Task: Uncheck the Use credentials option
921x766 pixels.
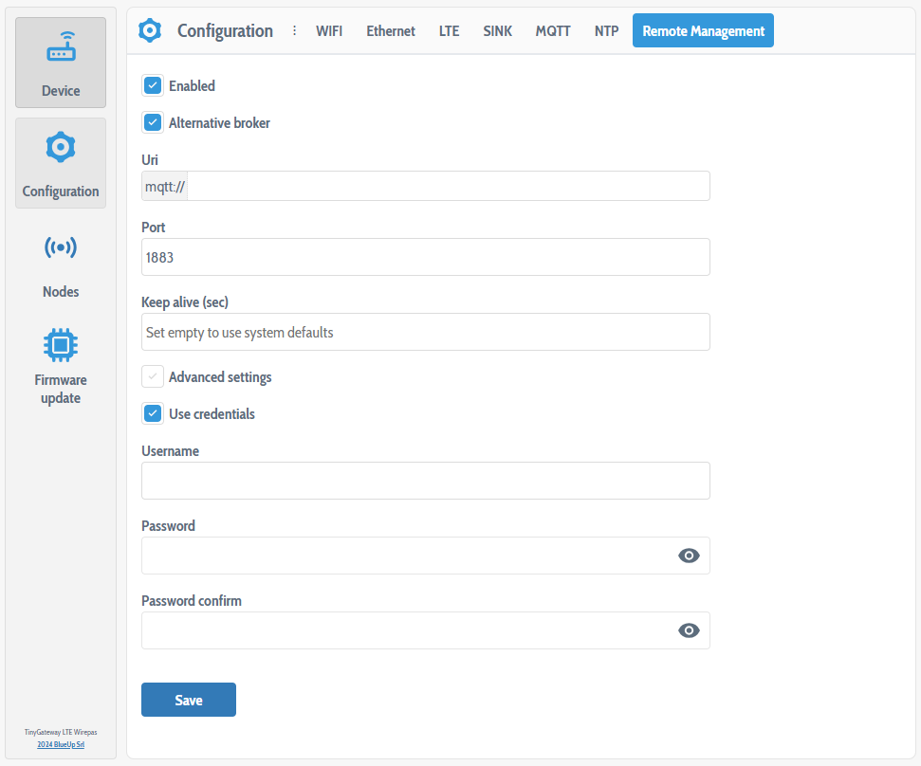Action: coord(153,413)
